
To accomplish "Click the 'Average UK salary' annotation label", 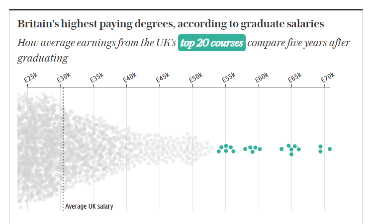I will 90,207.
